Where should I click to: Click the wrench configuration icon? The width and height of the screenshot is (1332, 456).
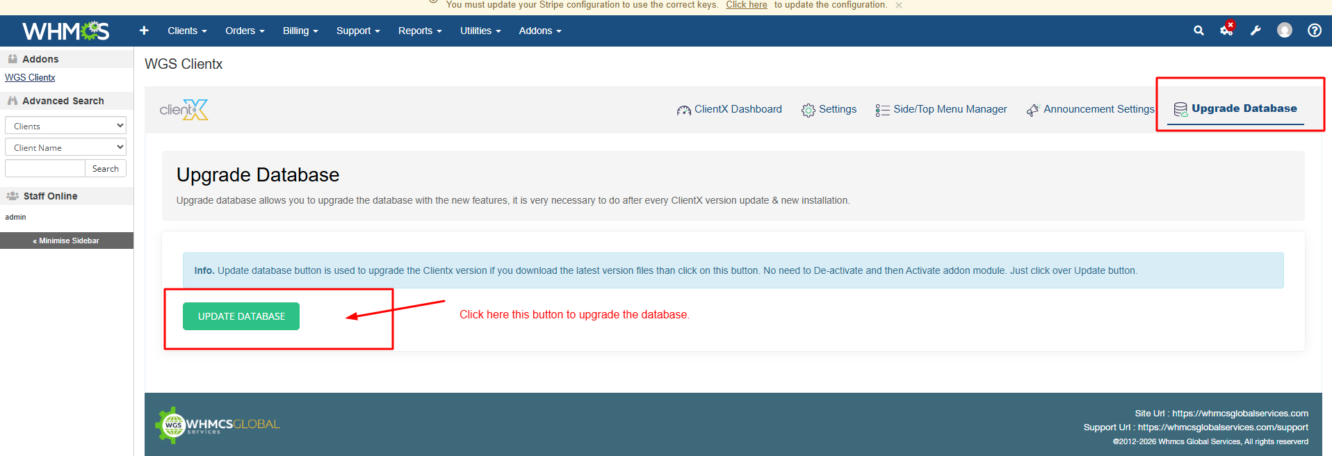(x=1256, y=31)
